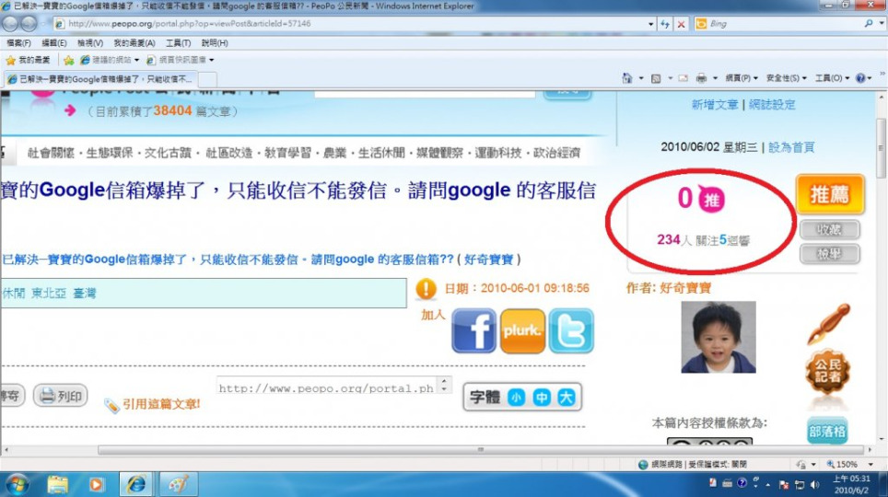Share article via Facebook icon
This screenshot has width=888, height=497.
click(x=473, y=331)
